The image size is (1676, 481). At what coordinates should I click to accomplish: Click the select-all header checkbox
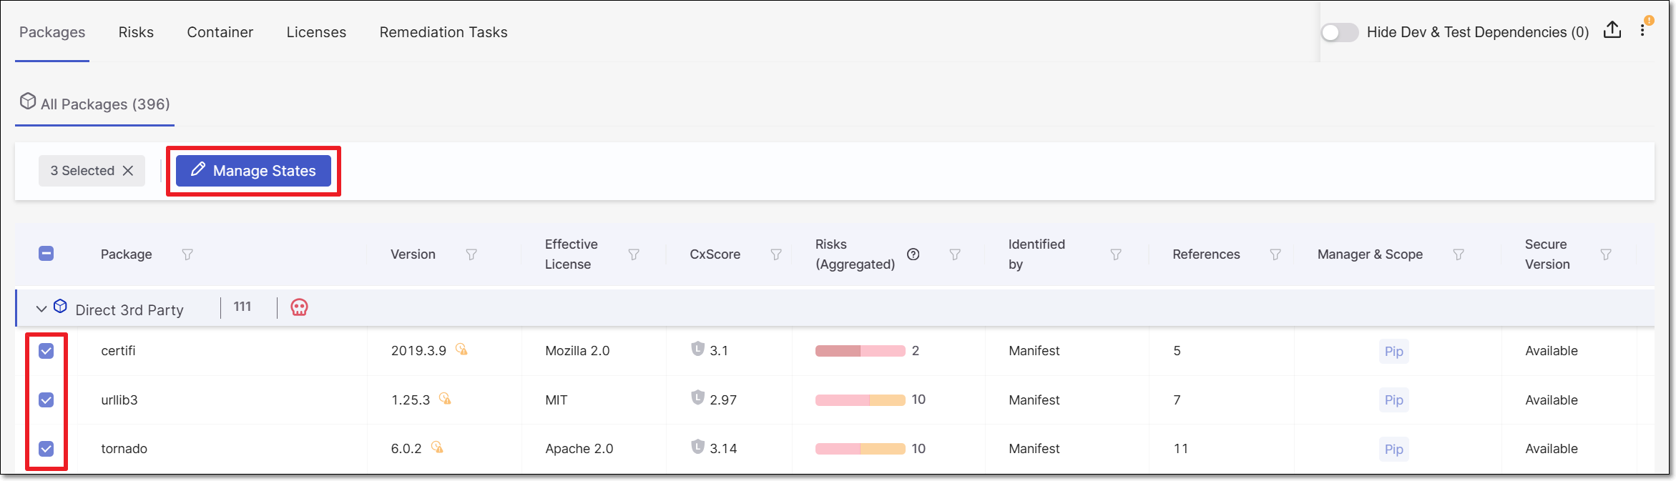(x=46, y=254)
